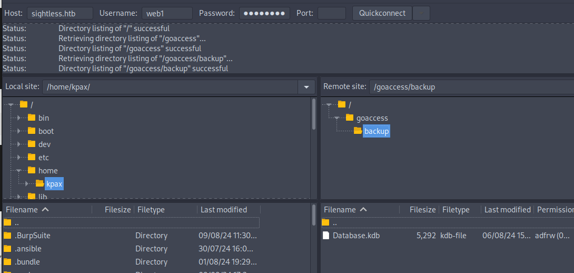Sort remote files by Last modified column
574x273 pixels.
click(507, 210)
